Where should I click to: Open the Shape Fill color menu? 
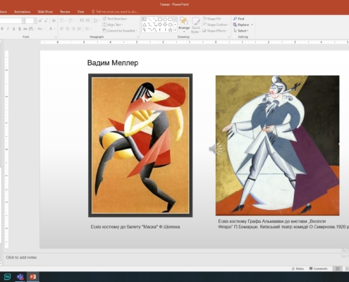213,18
